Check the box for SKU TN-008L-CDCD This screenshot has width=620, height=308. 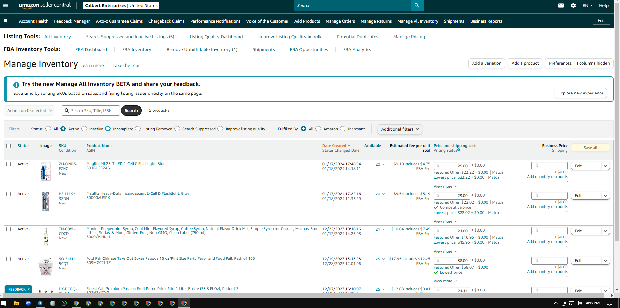[x=9, y=229]
